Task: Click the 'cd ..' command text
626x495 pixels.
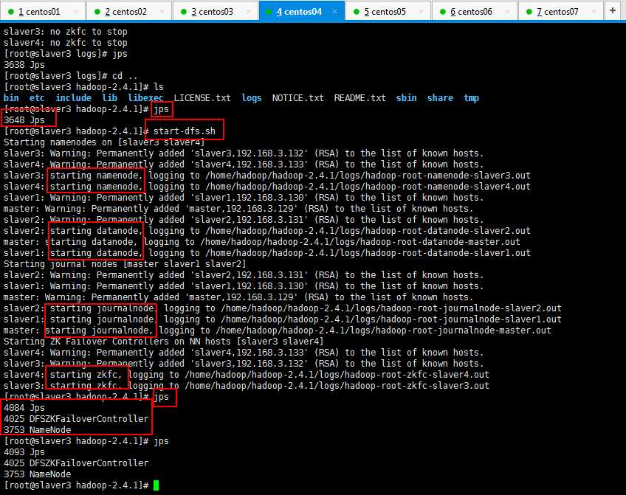Action: tap(125, 76)
